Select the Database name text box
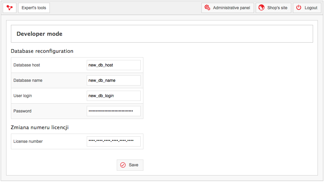 [x=114, y=80]
